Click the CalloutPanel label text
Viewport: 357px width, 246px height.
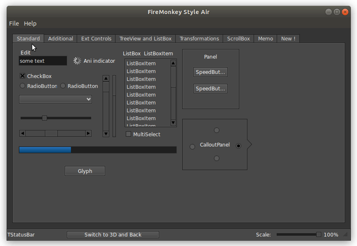(215, 145)
